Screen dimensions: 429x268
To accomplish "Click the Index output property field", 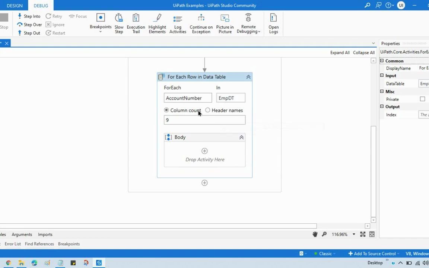I will pos(423,115).
